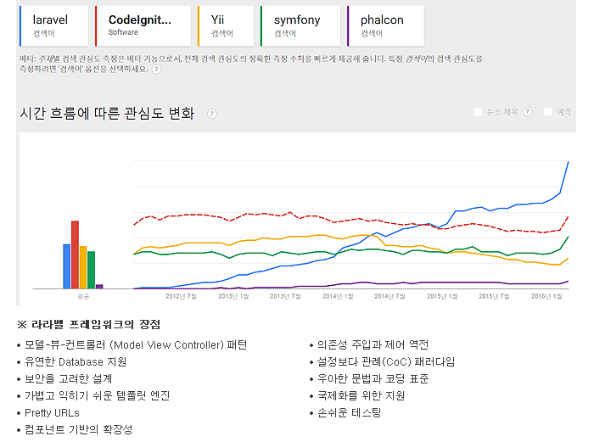Click red CodeIgniter average bar
Viewport: 594px width, 442px height.
75,255
